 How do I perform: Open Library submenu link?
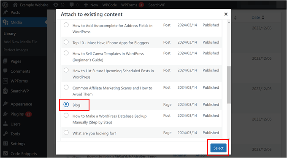[10, 34]
